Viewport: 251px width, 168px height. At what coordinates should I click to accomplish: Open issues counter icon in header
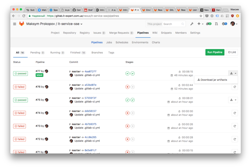click(208, 24)
